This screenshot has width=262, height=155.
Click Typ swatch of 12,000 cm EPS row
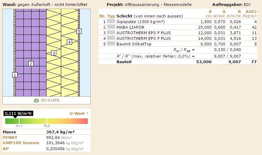click(111, 32)
